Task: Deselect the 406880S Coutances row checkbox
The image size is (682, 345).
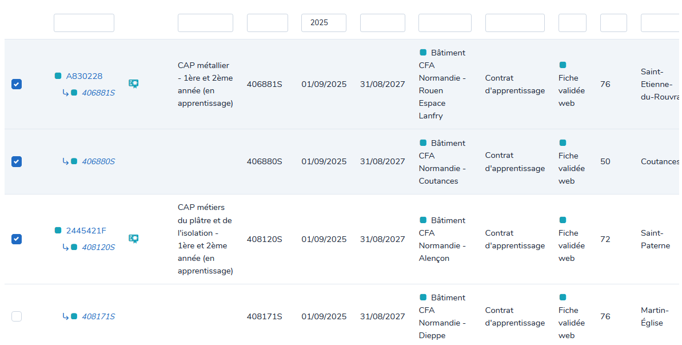Action: tap(17, 161)
